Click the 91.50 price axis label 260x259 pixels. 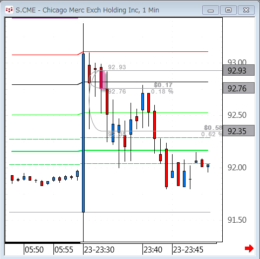(237, 220)
